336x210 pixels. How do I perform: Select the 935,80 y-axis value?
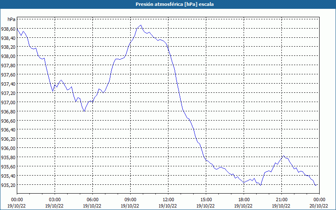pos(8,157)
